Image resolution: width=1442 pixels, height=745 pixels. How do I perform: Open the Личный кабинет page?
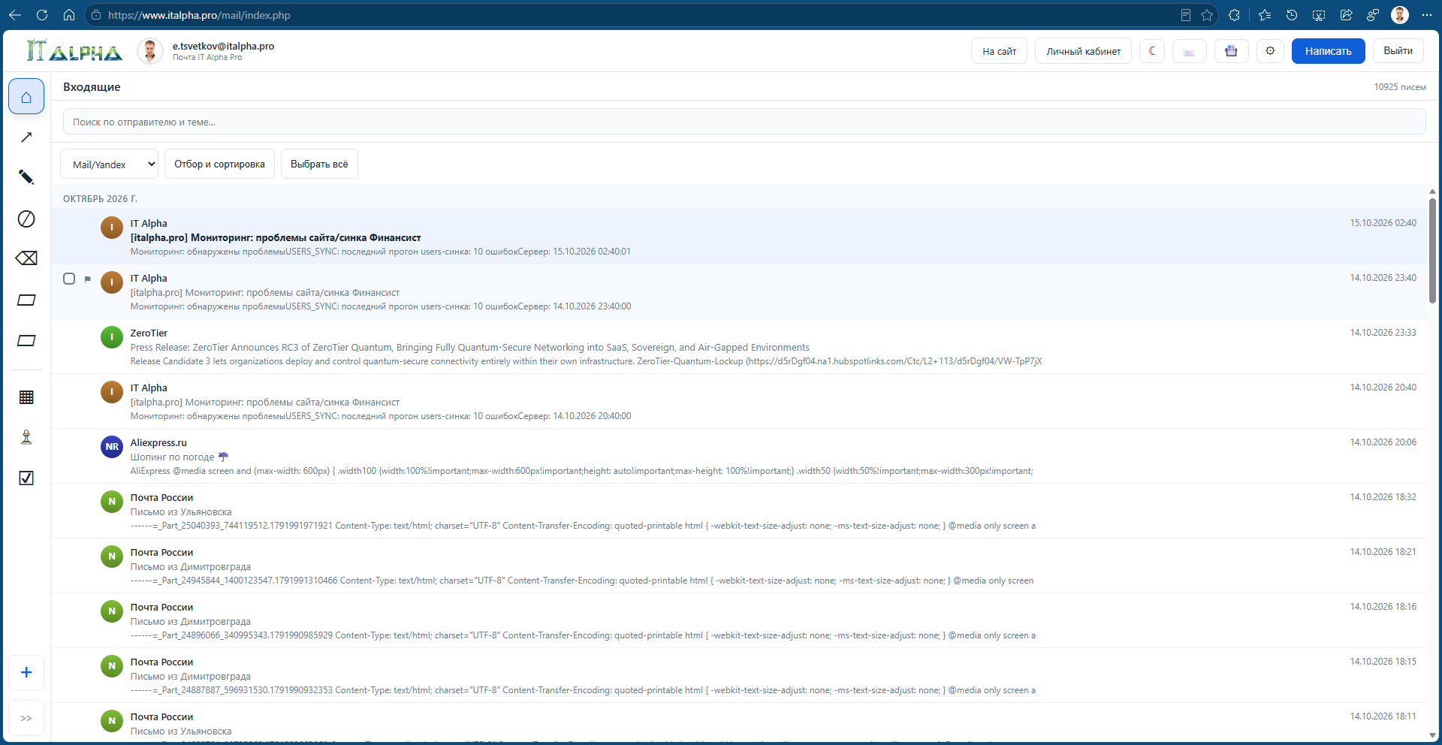pos(1083,51)
